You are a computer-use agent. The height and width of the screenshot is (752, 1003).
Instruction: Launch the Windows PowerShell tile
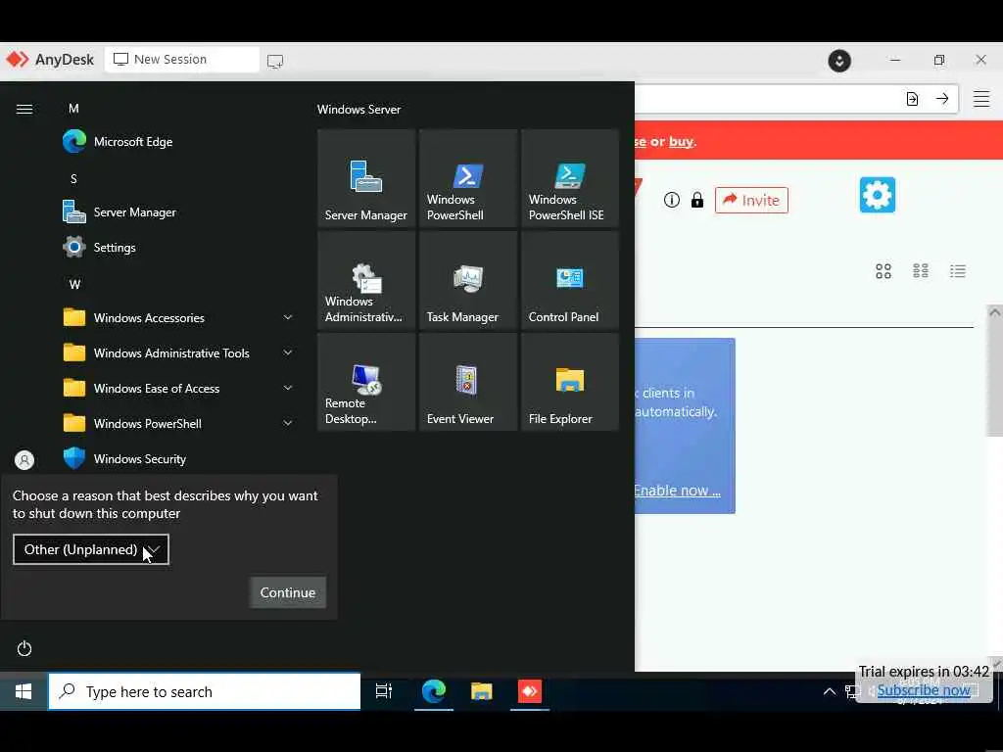[x=467, y=178]
